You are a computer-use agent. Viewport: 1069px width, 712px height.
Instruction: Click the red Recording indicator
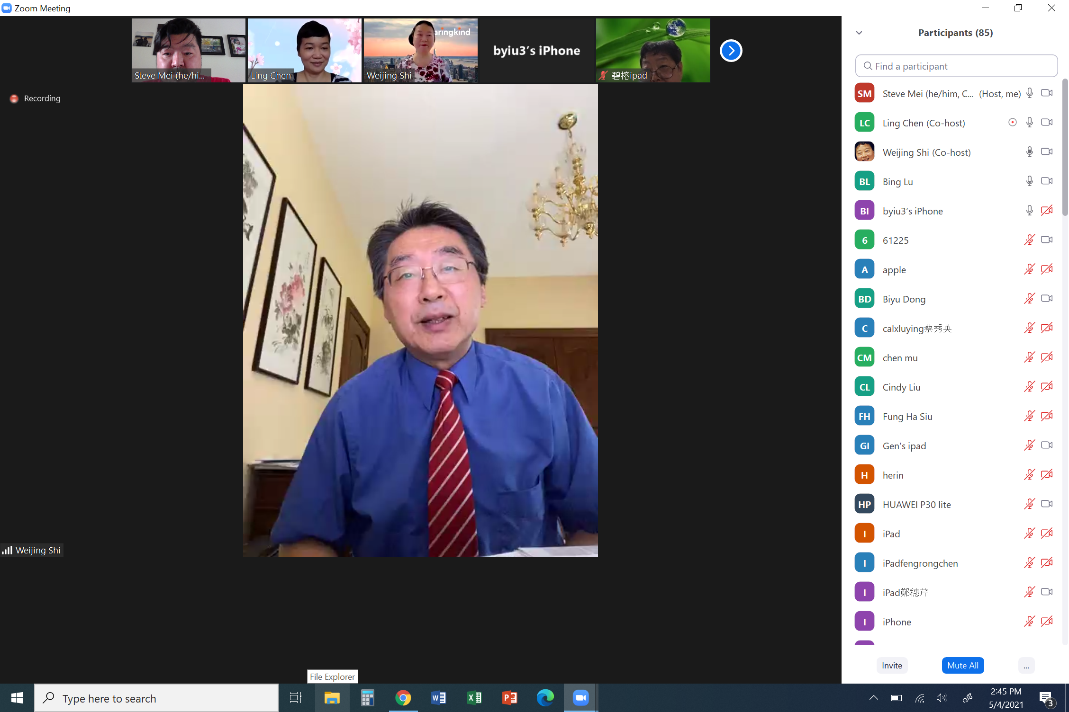coord(14,98)
